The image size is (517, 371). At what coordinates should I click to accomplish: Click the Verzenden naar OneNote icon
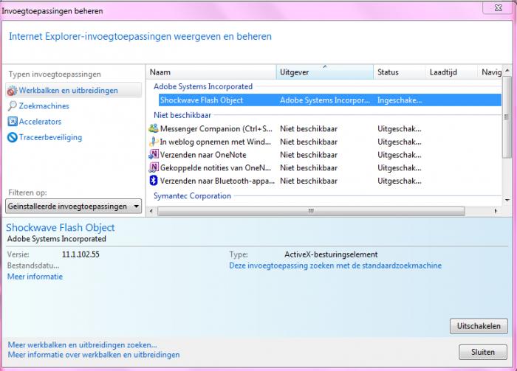pyautogui.click(x=154, y=155)
